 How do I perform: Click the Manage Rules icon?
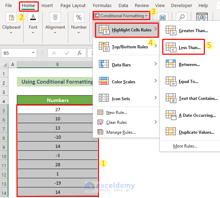pyautogui.click(x=100, y=132)
